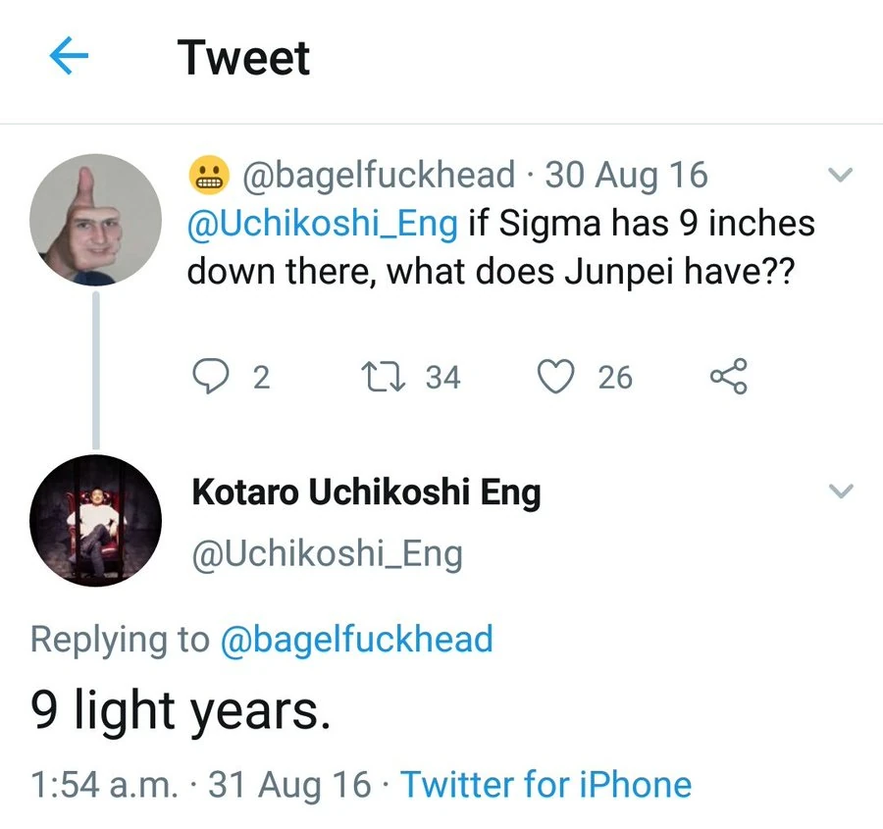
Task: Click the gray @Uchikoshi_Eng handle under the name
Action: pos(327,554)
